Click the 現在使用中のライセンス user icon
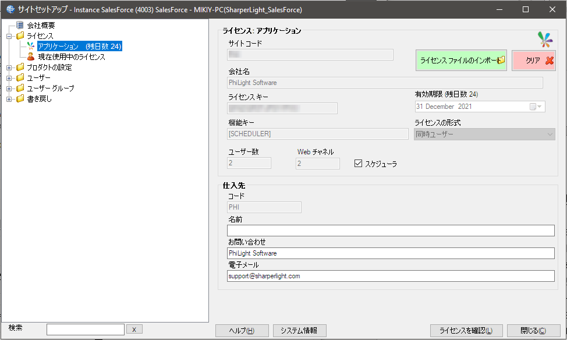 pyautogui.click(x=31, y=57)
